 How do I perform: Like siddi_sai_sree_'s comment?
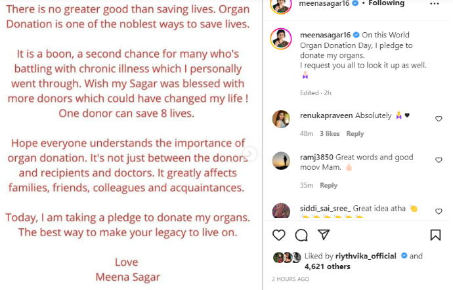point(439,211)
